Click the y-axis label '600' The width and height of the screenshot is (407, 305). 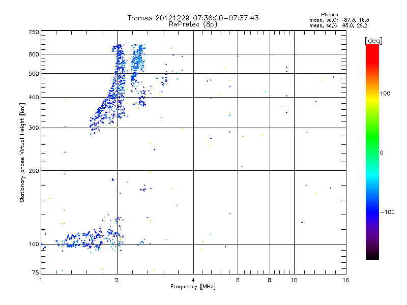[34, 54]
